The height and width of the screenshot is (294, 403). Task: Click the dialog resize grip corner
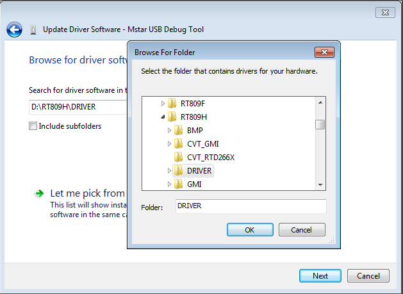click(332, 240)
